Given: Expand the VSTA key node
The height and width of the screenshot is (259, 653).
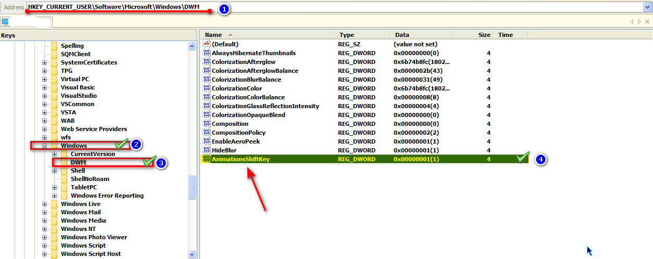Looking at the screenshot, I should pyautogui.click(x=45, y=112).
